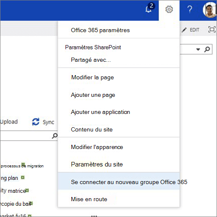Open the document ending in 'matrice'
The image size is (217, 217).
coord(13,191)
